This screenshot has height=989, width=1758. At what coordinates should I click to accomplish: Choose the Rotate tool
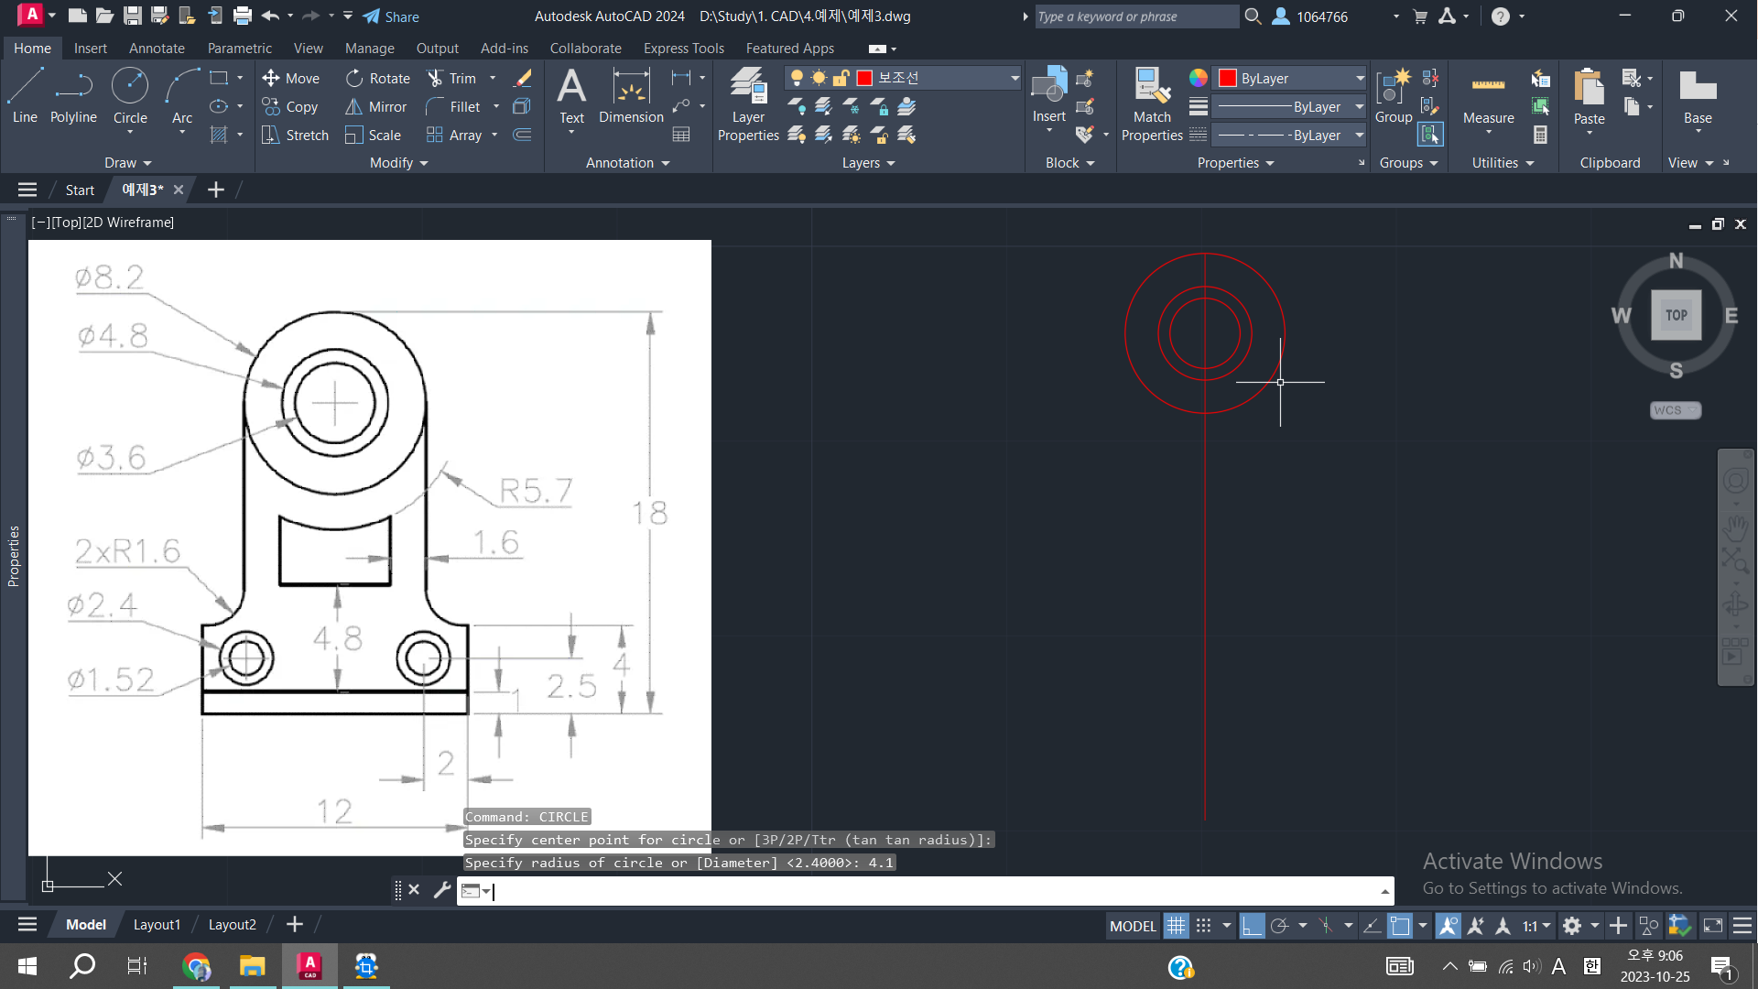click(378, 79)
